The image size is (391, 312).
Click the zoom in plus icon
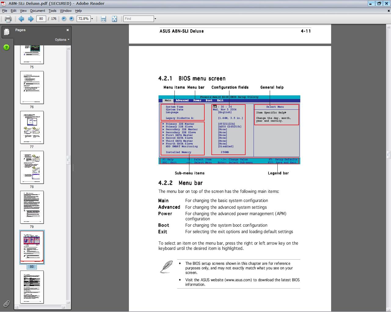[71, 19]
